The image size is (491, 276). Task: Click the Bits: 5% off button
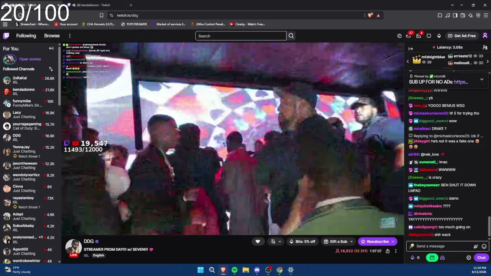click(302, 242)
